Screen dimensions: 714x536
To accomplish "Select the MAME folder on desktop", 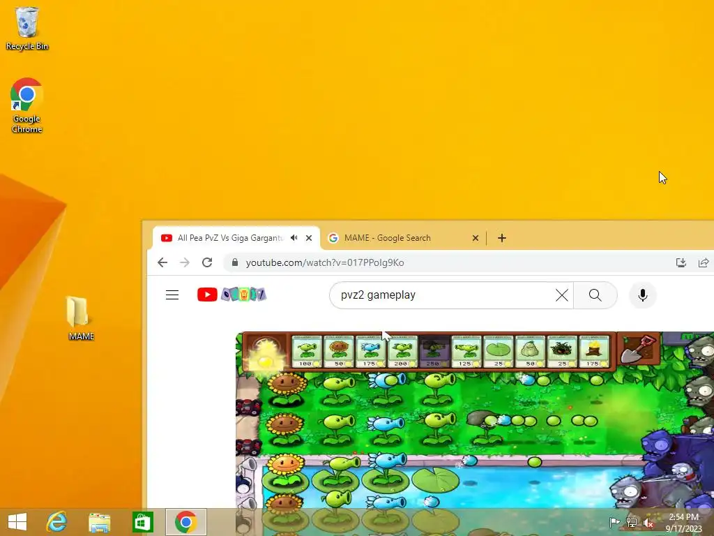I will click(81, 318).
